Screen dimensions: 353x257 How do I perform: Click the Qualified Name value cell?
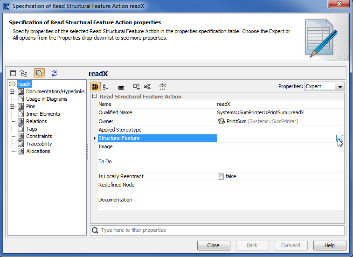280,112
